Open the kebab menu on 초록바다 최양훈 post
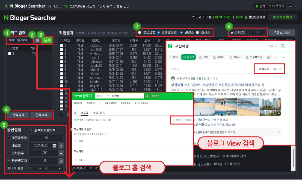 click(281, 79)
